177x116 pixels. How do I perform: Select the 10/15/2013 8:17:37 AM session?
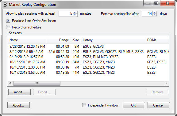click(x=88, y=62)
